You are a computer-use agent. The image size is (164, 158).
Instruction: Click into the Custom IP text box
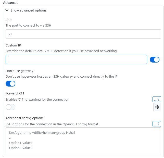coord(77,59)
